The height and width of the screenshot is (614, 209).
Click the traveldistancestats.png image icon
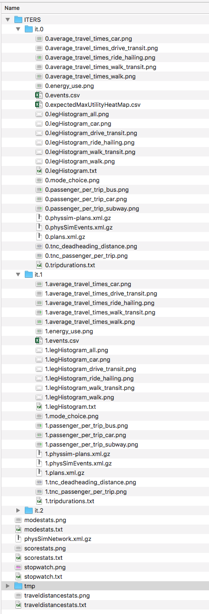coord(18,596)
